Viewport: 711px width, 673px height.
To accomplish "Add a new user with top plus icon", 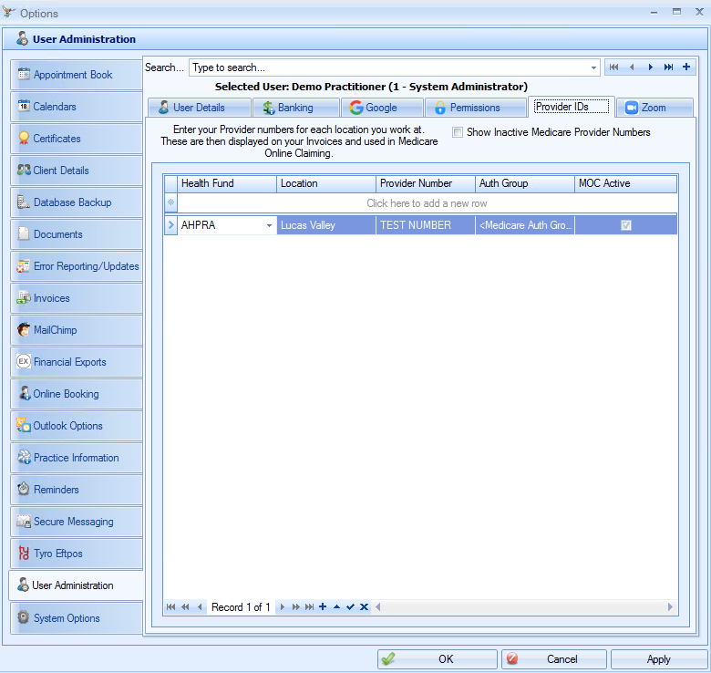I will pos(686,67).
